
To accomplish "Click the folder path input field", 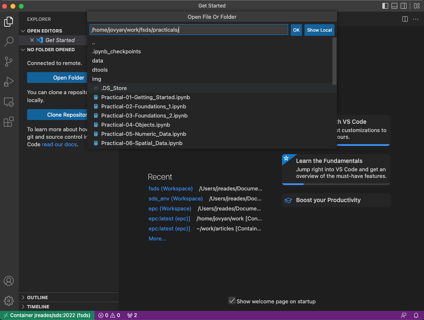I will click(x=189, y=30).
